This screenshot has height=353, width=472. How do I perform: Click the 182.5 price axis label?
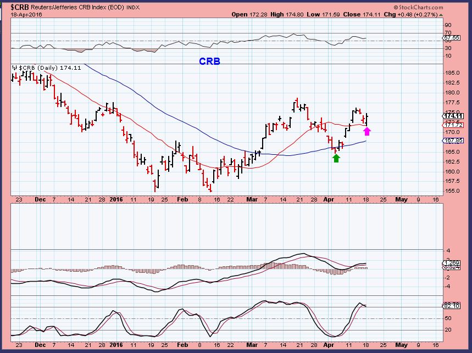tap(452, 83)
